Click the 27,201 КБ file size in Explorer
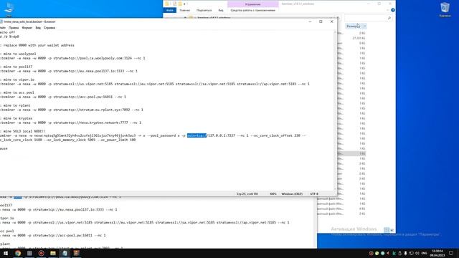This screenshot has width=459, height=258. tap(359, 38)
